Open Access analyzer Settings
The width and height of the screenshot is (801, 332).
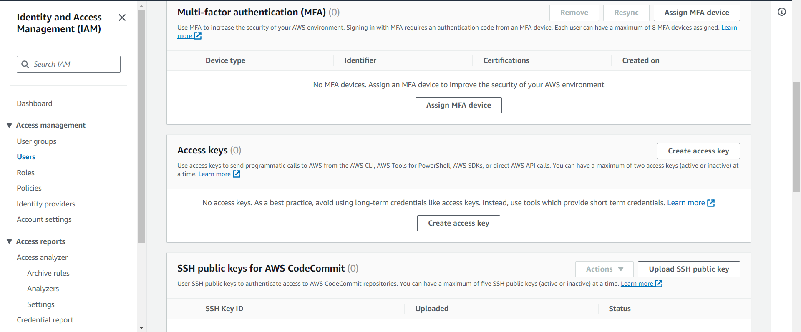(x=41, y=304)
